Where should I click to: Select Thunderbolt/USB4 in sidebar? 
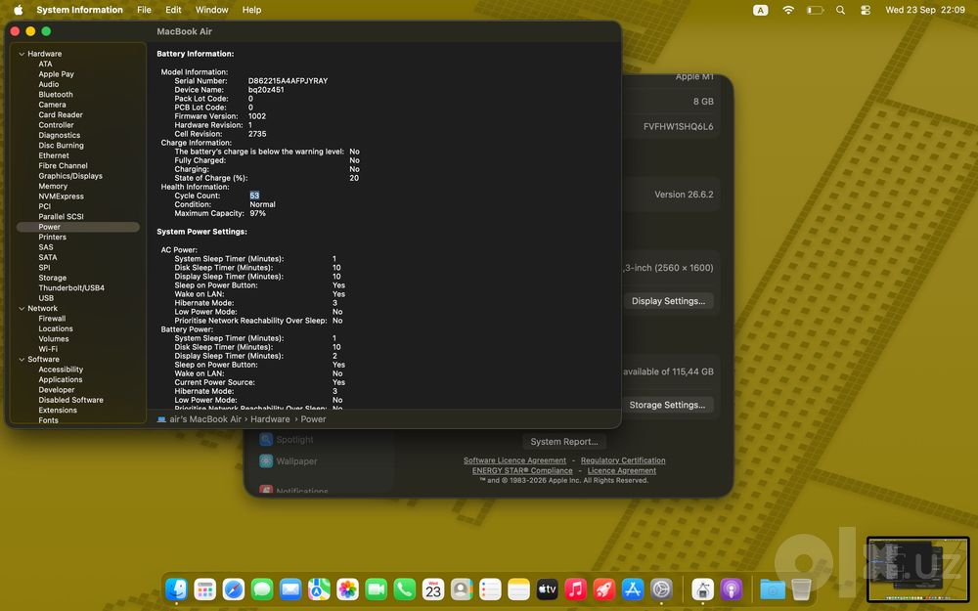pos(71,288)
